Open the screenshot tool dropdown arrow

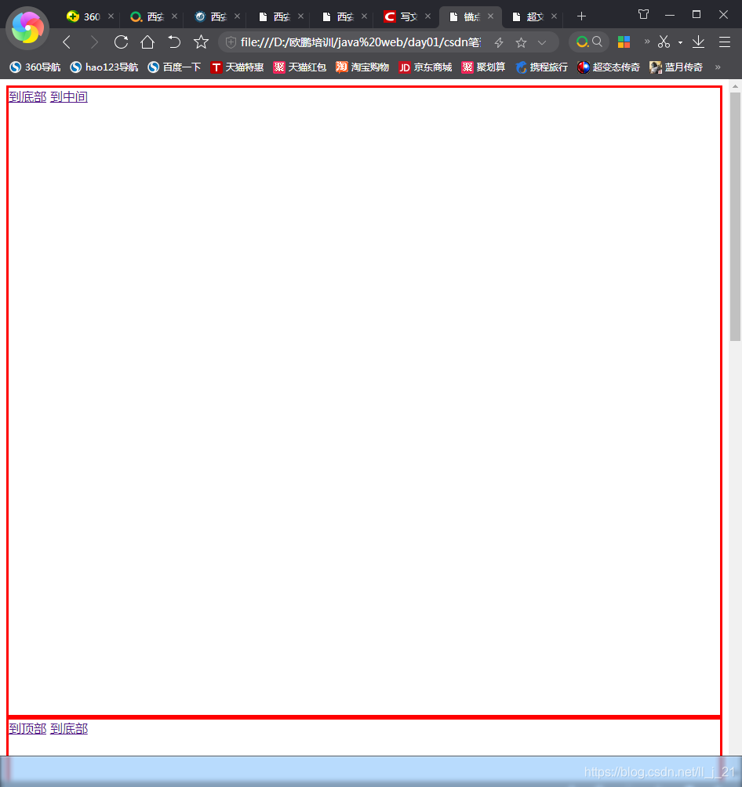pyautogui.click(x=680, y=43)
